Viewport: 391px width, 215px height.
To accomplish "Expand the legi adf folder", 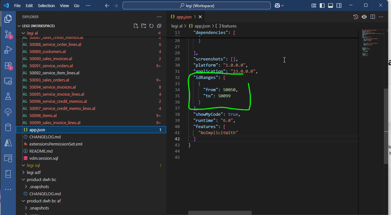I will point(23,172).
